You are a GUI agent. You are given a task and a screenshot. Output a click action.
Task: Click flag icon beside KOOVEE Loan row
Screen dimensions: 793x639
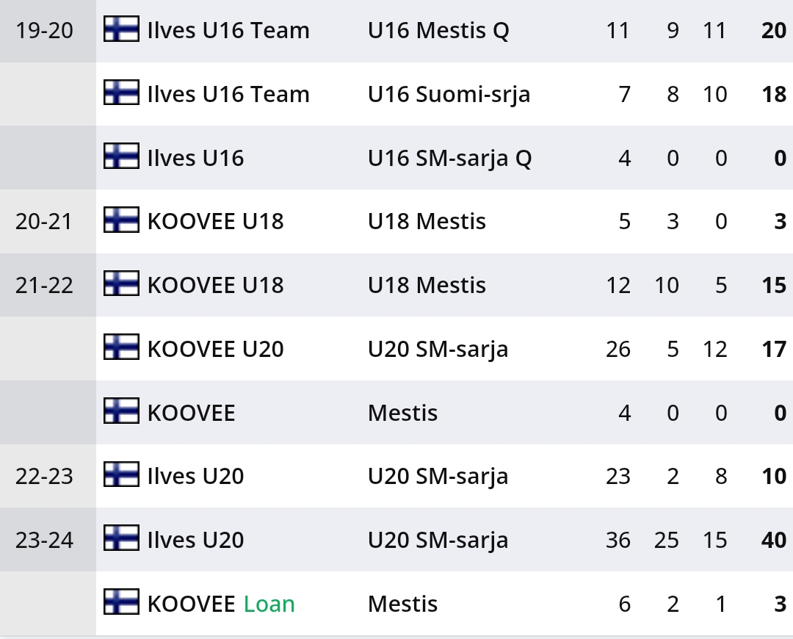[x=121, y=603]
